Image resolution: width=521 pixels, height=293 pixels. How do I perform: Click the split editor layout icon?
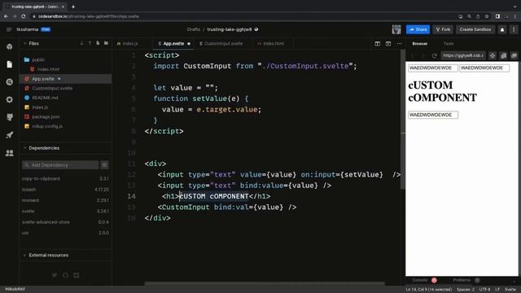click(377, 43)
